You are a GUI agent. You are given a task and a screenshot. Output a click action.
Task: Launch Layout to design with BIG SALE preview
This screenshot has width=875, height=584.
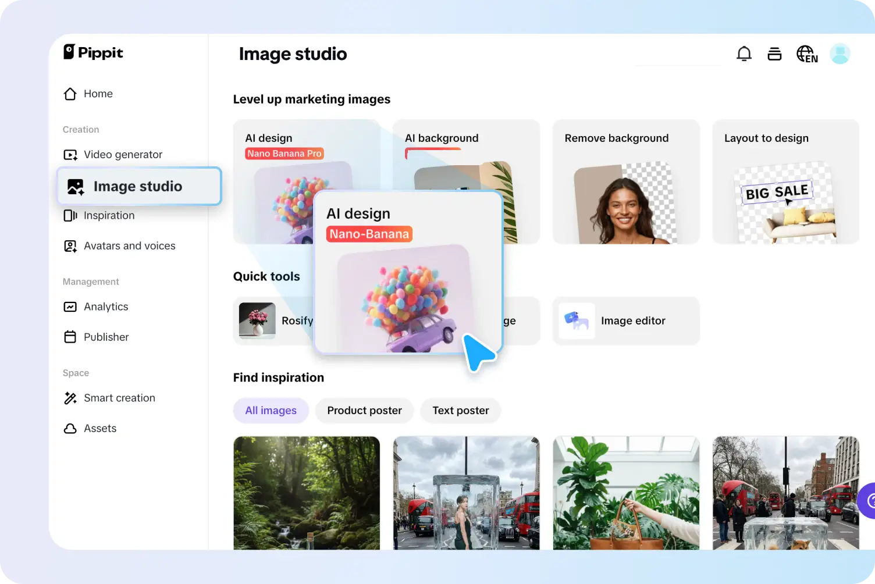(x=785, y=181)
